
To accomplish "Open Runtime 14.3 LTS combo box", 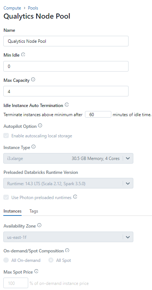I will click(x=68, y=183).
